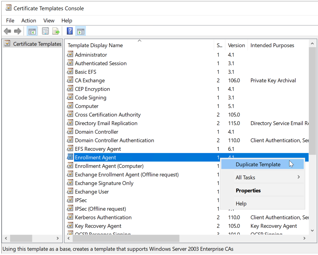Click the Code Signing template icon

tap(70, 97)
